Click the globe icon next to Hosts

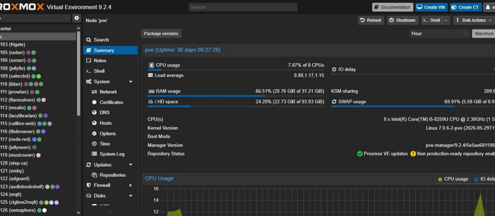point(94,123)
